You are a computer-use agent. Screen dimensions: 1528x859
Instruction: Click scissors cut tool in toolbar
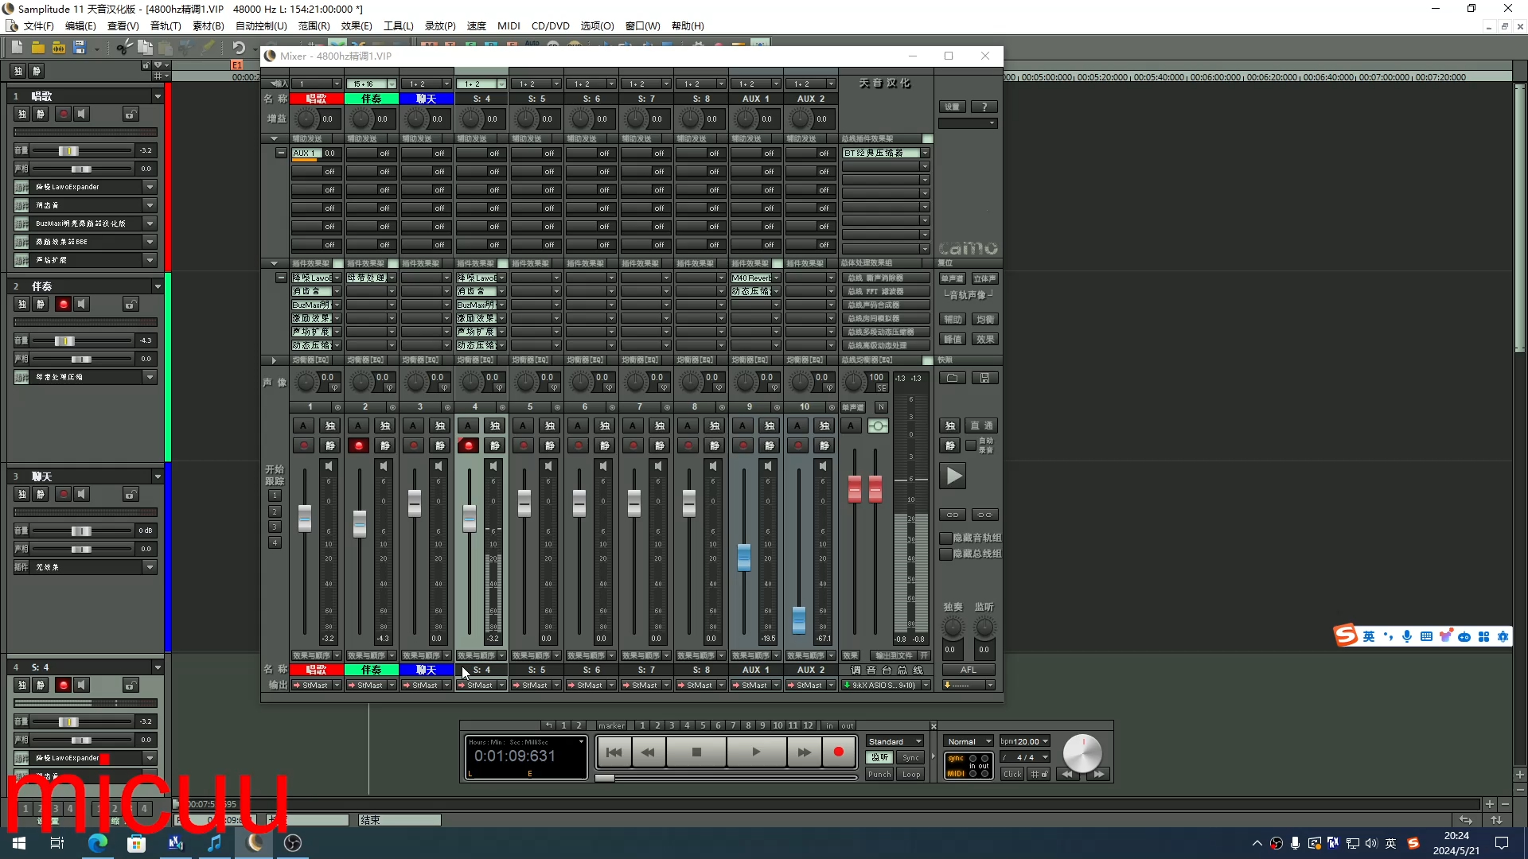123,48
